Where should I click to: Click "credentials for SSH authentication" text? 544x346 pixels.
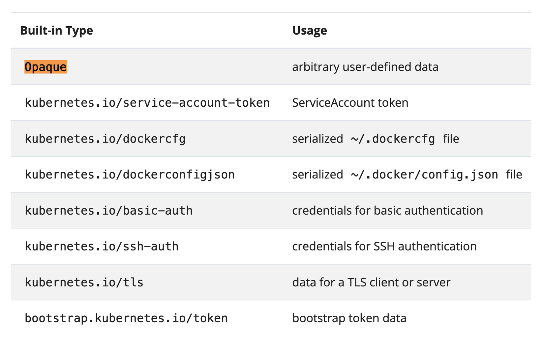pyautogui.click(x=384, y=246)
